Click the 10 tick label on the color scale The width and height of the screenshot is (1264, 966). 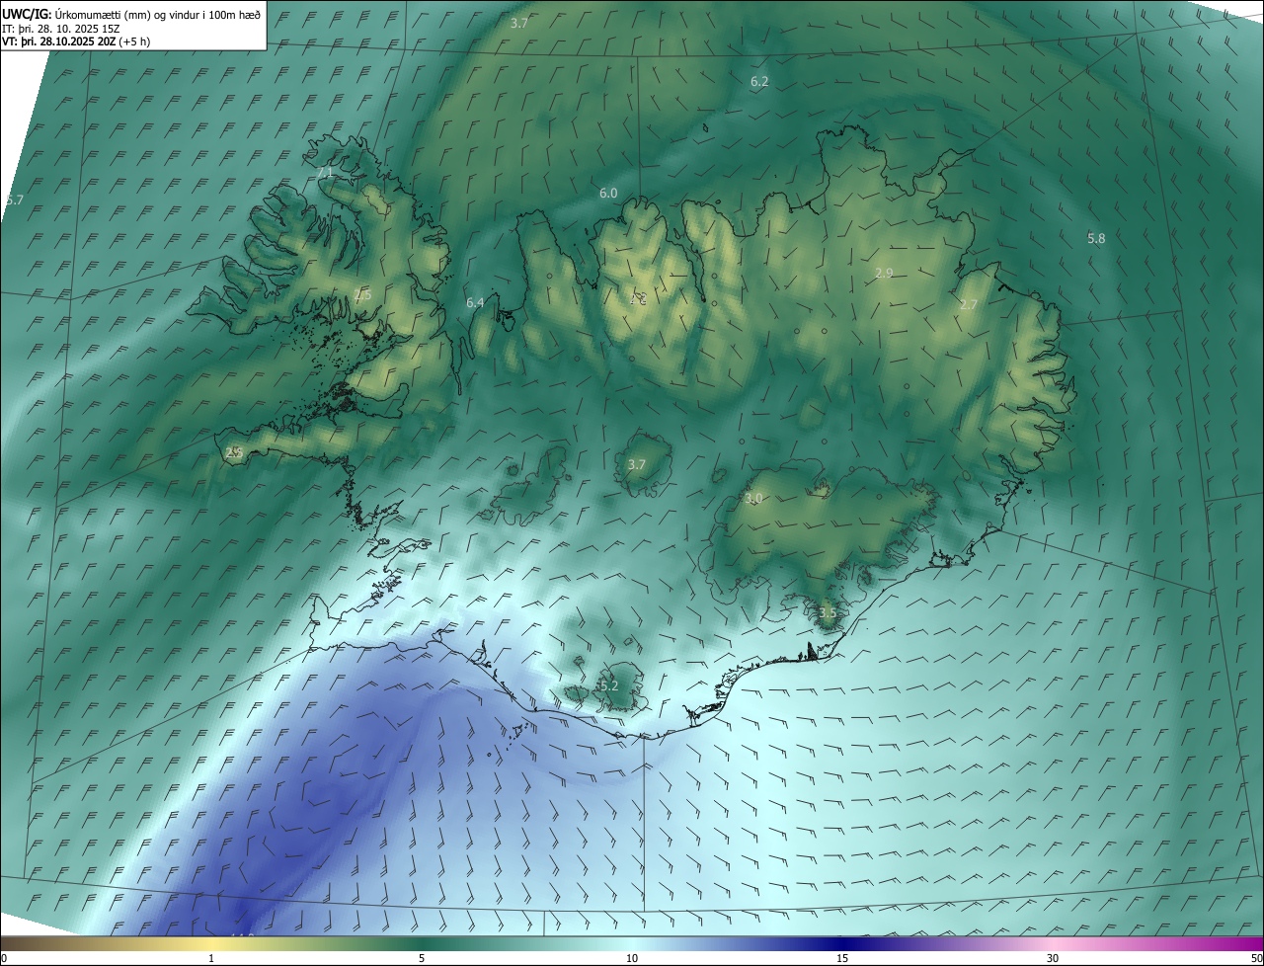click(x=632, y=958)
